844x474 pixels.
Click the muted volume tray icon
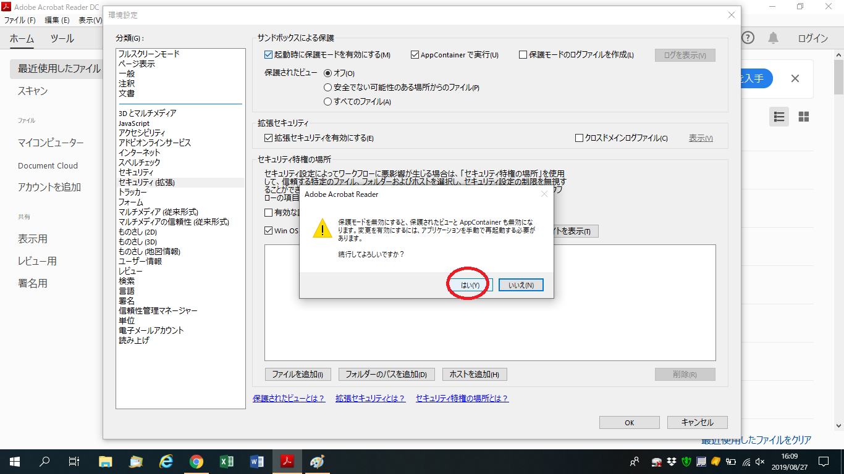761,462
